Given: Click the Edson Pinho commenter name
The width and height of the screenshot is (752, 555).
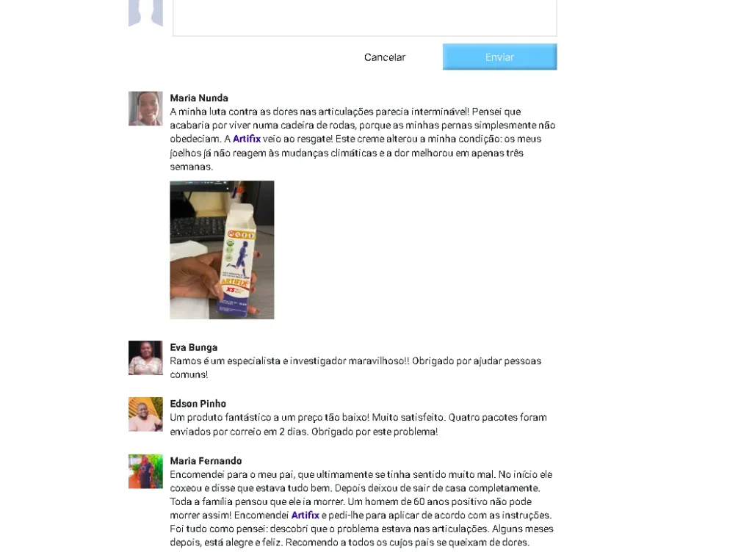Looking at the screenshot, I should point(198,404).
